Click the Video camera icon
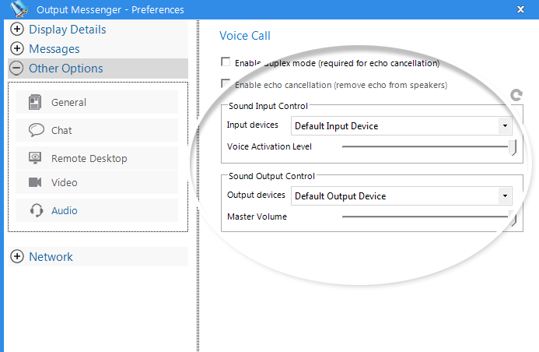Viewport: 539px width, 352px height. point(35,182)
